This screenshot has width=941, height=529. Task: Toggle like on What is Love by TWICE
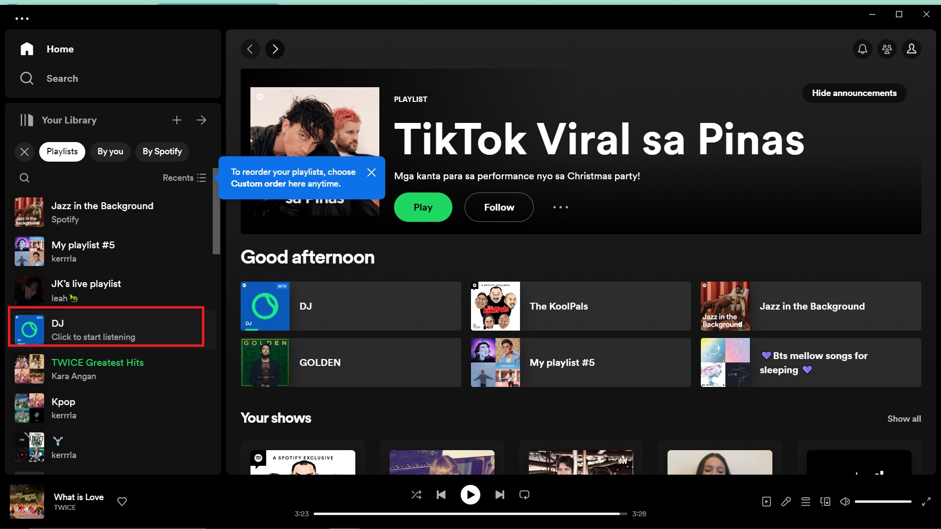pyautogui.click(x=122, y=501)
